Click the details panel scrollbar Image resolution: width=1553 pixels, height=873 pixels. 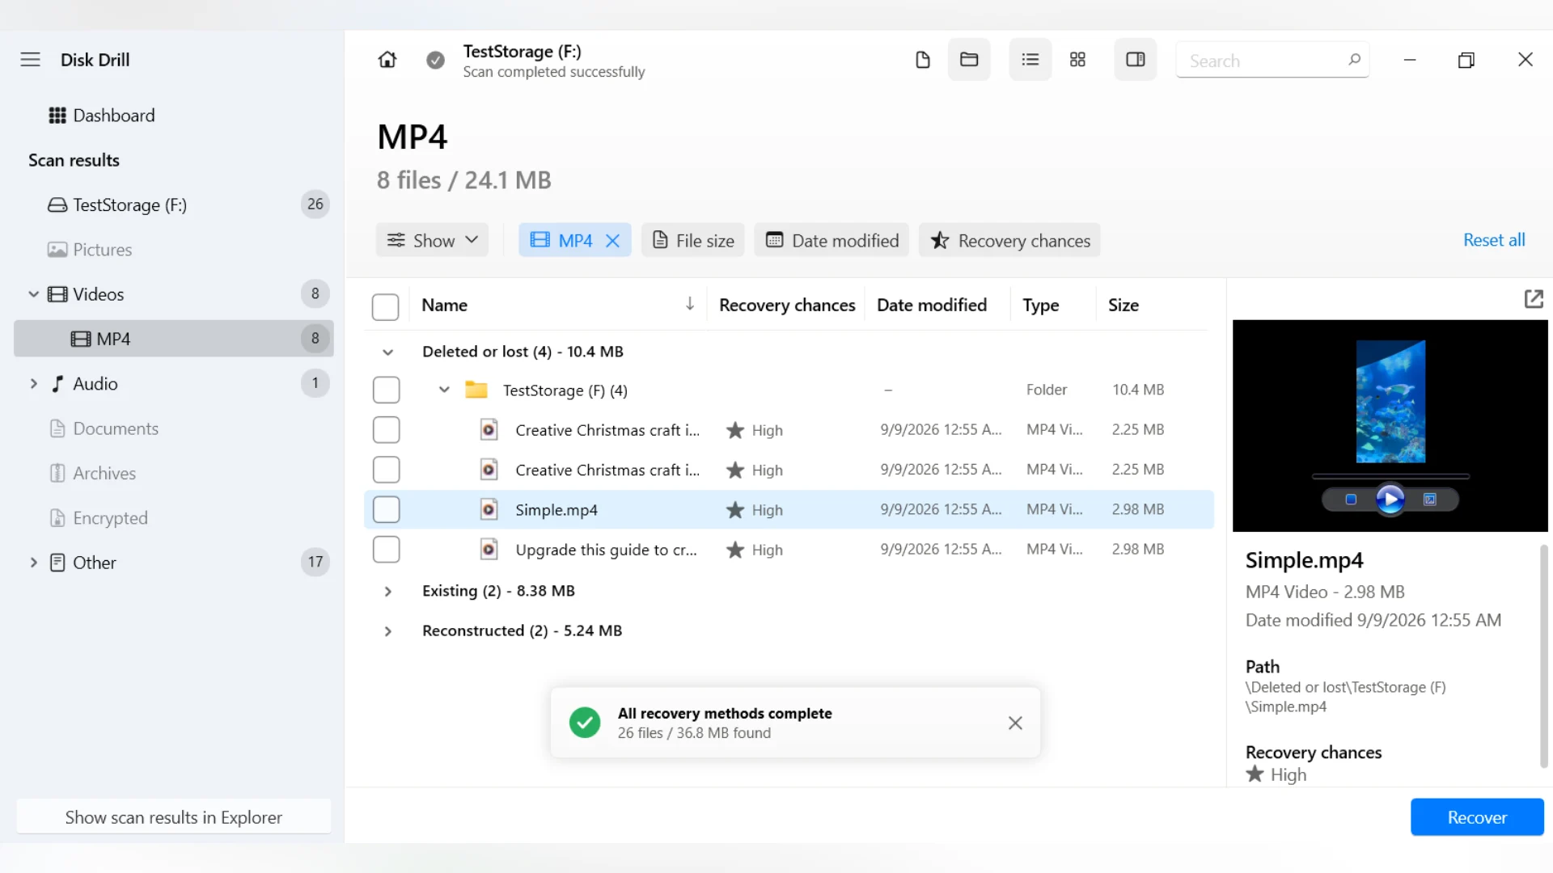tap(1542, 655)
